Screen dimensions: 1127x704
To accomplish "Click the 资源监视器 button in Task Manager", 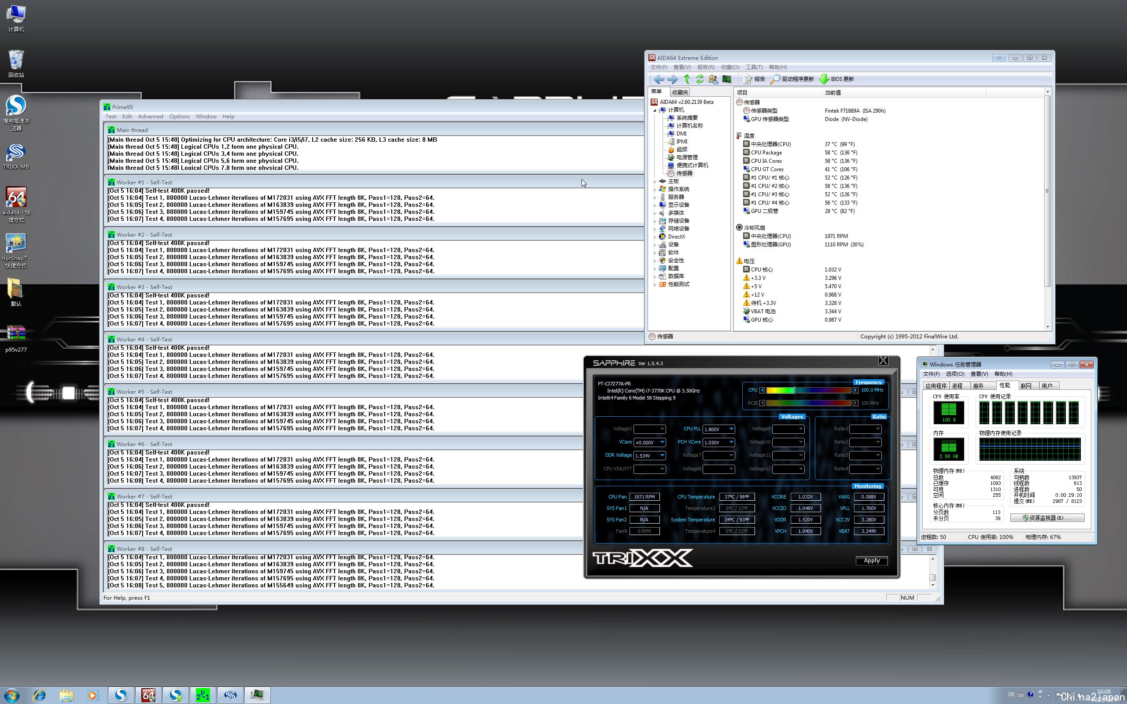I will click(1047, 518).
